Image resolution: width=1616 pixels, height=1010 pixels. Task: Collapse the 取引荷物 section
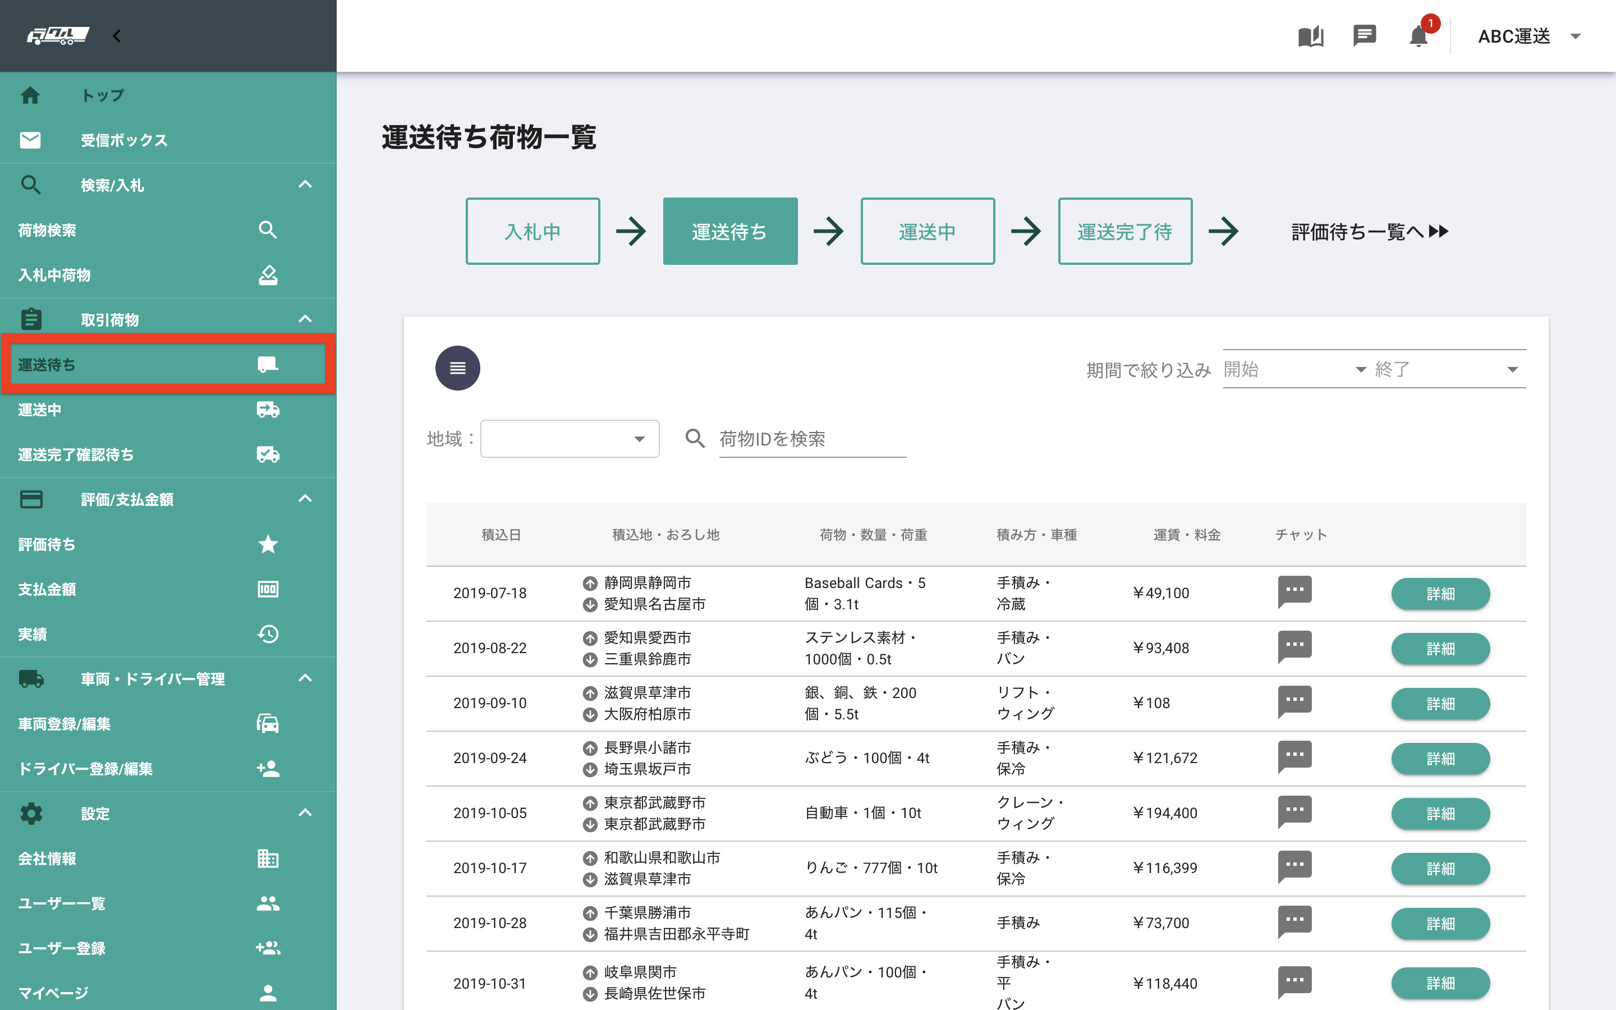(305, 319)
